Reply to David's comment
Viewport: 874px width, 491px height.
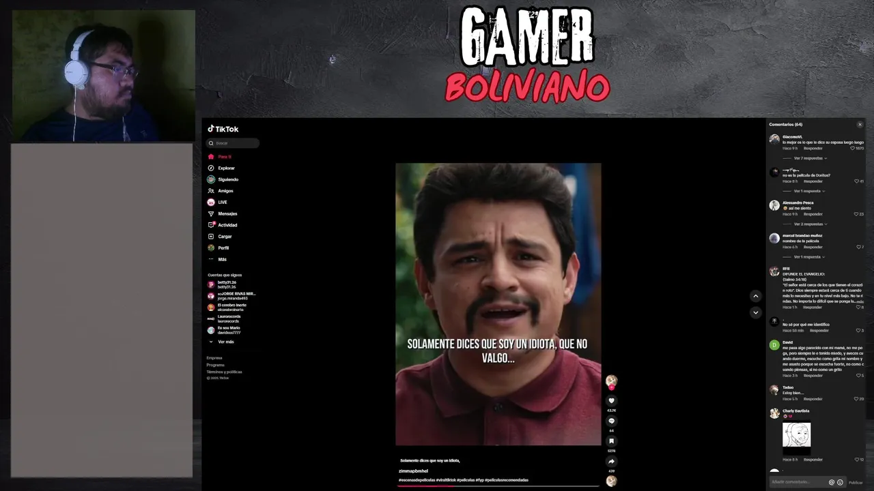pos(813,376)
